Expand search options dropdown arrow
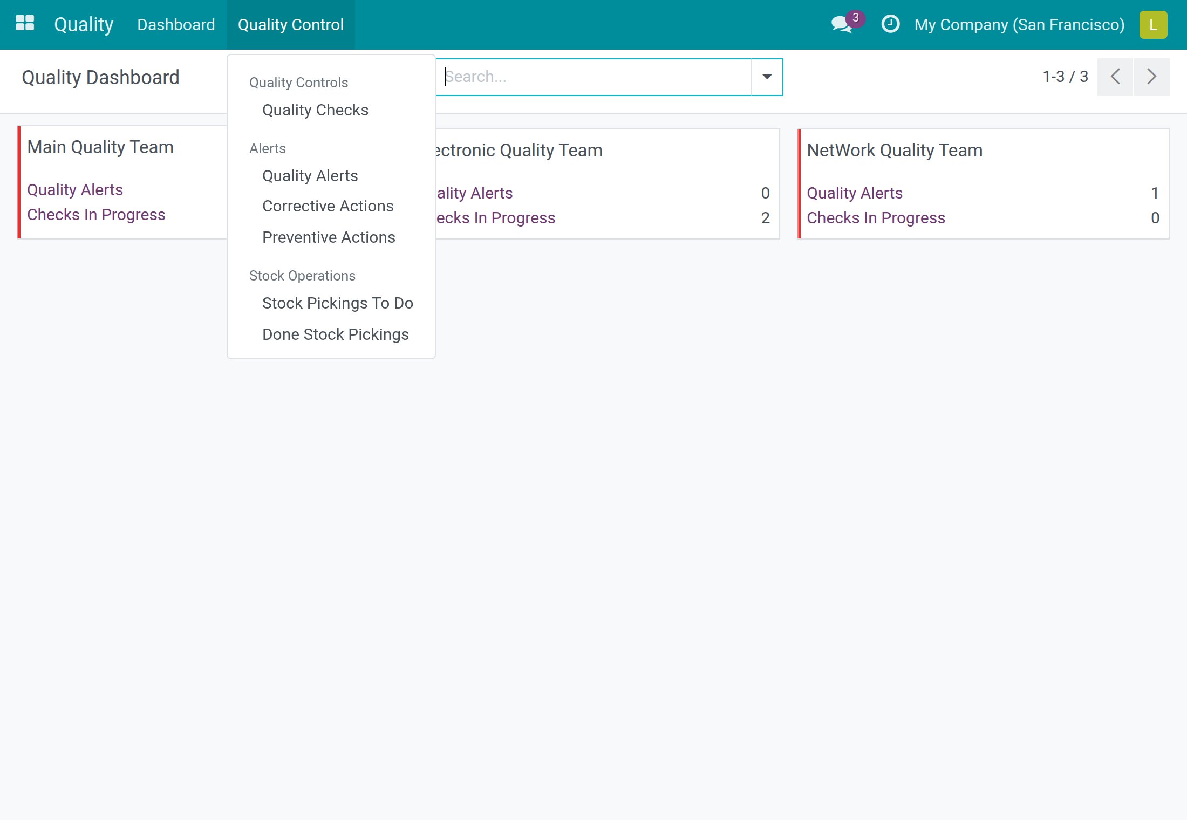 [767, 77]
